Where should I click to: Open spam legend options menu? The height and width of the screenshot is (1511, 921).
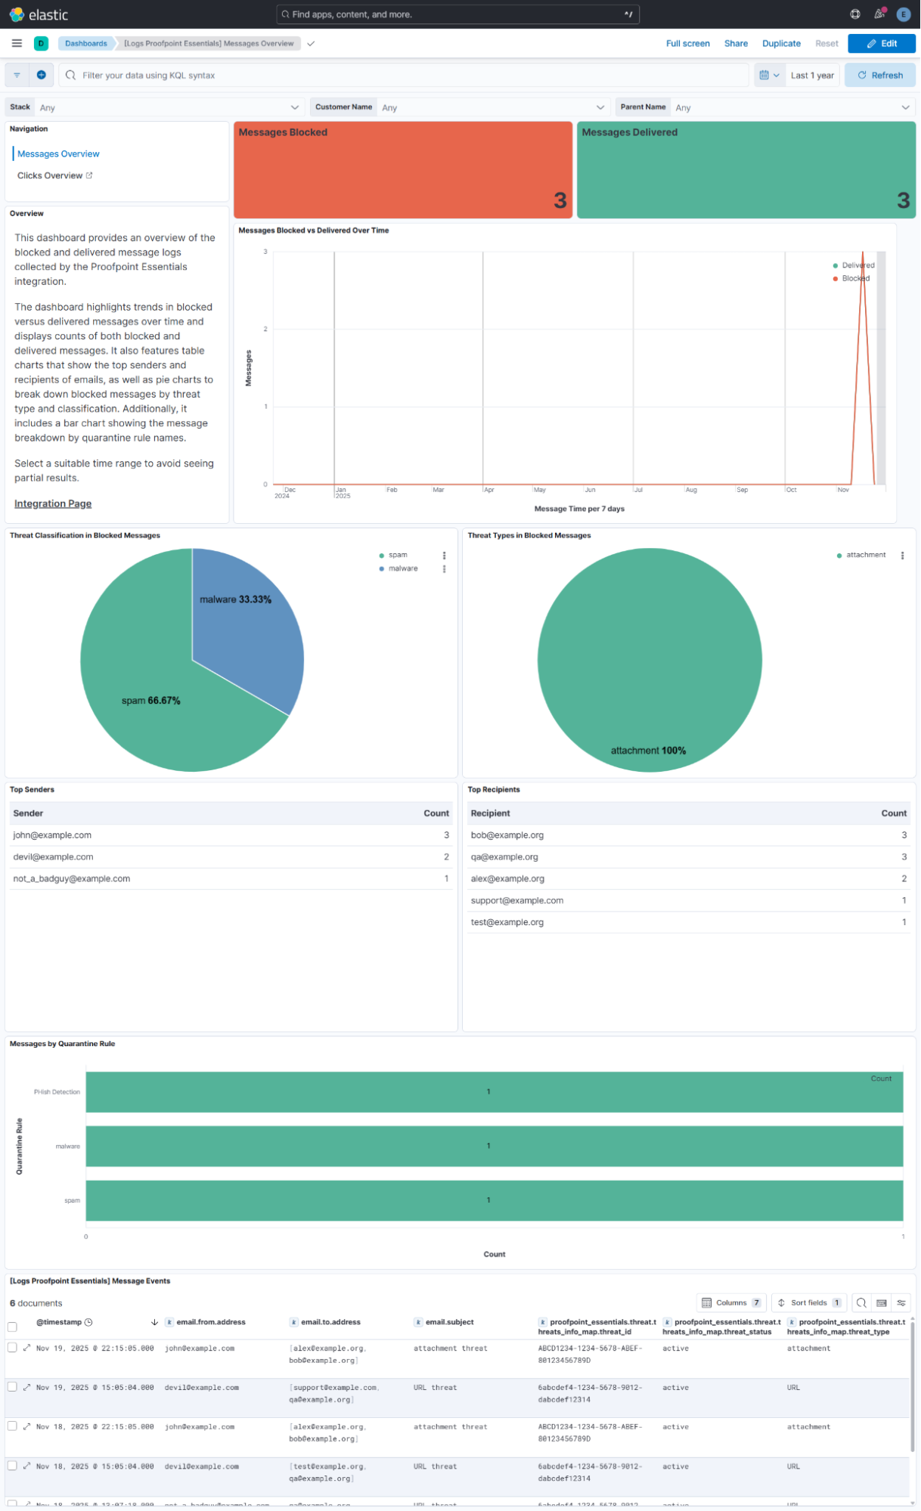click(445, 556)
